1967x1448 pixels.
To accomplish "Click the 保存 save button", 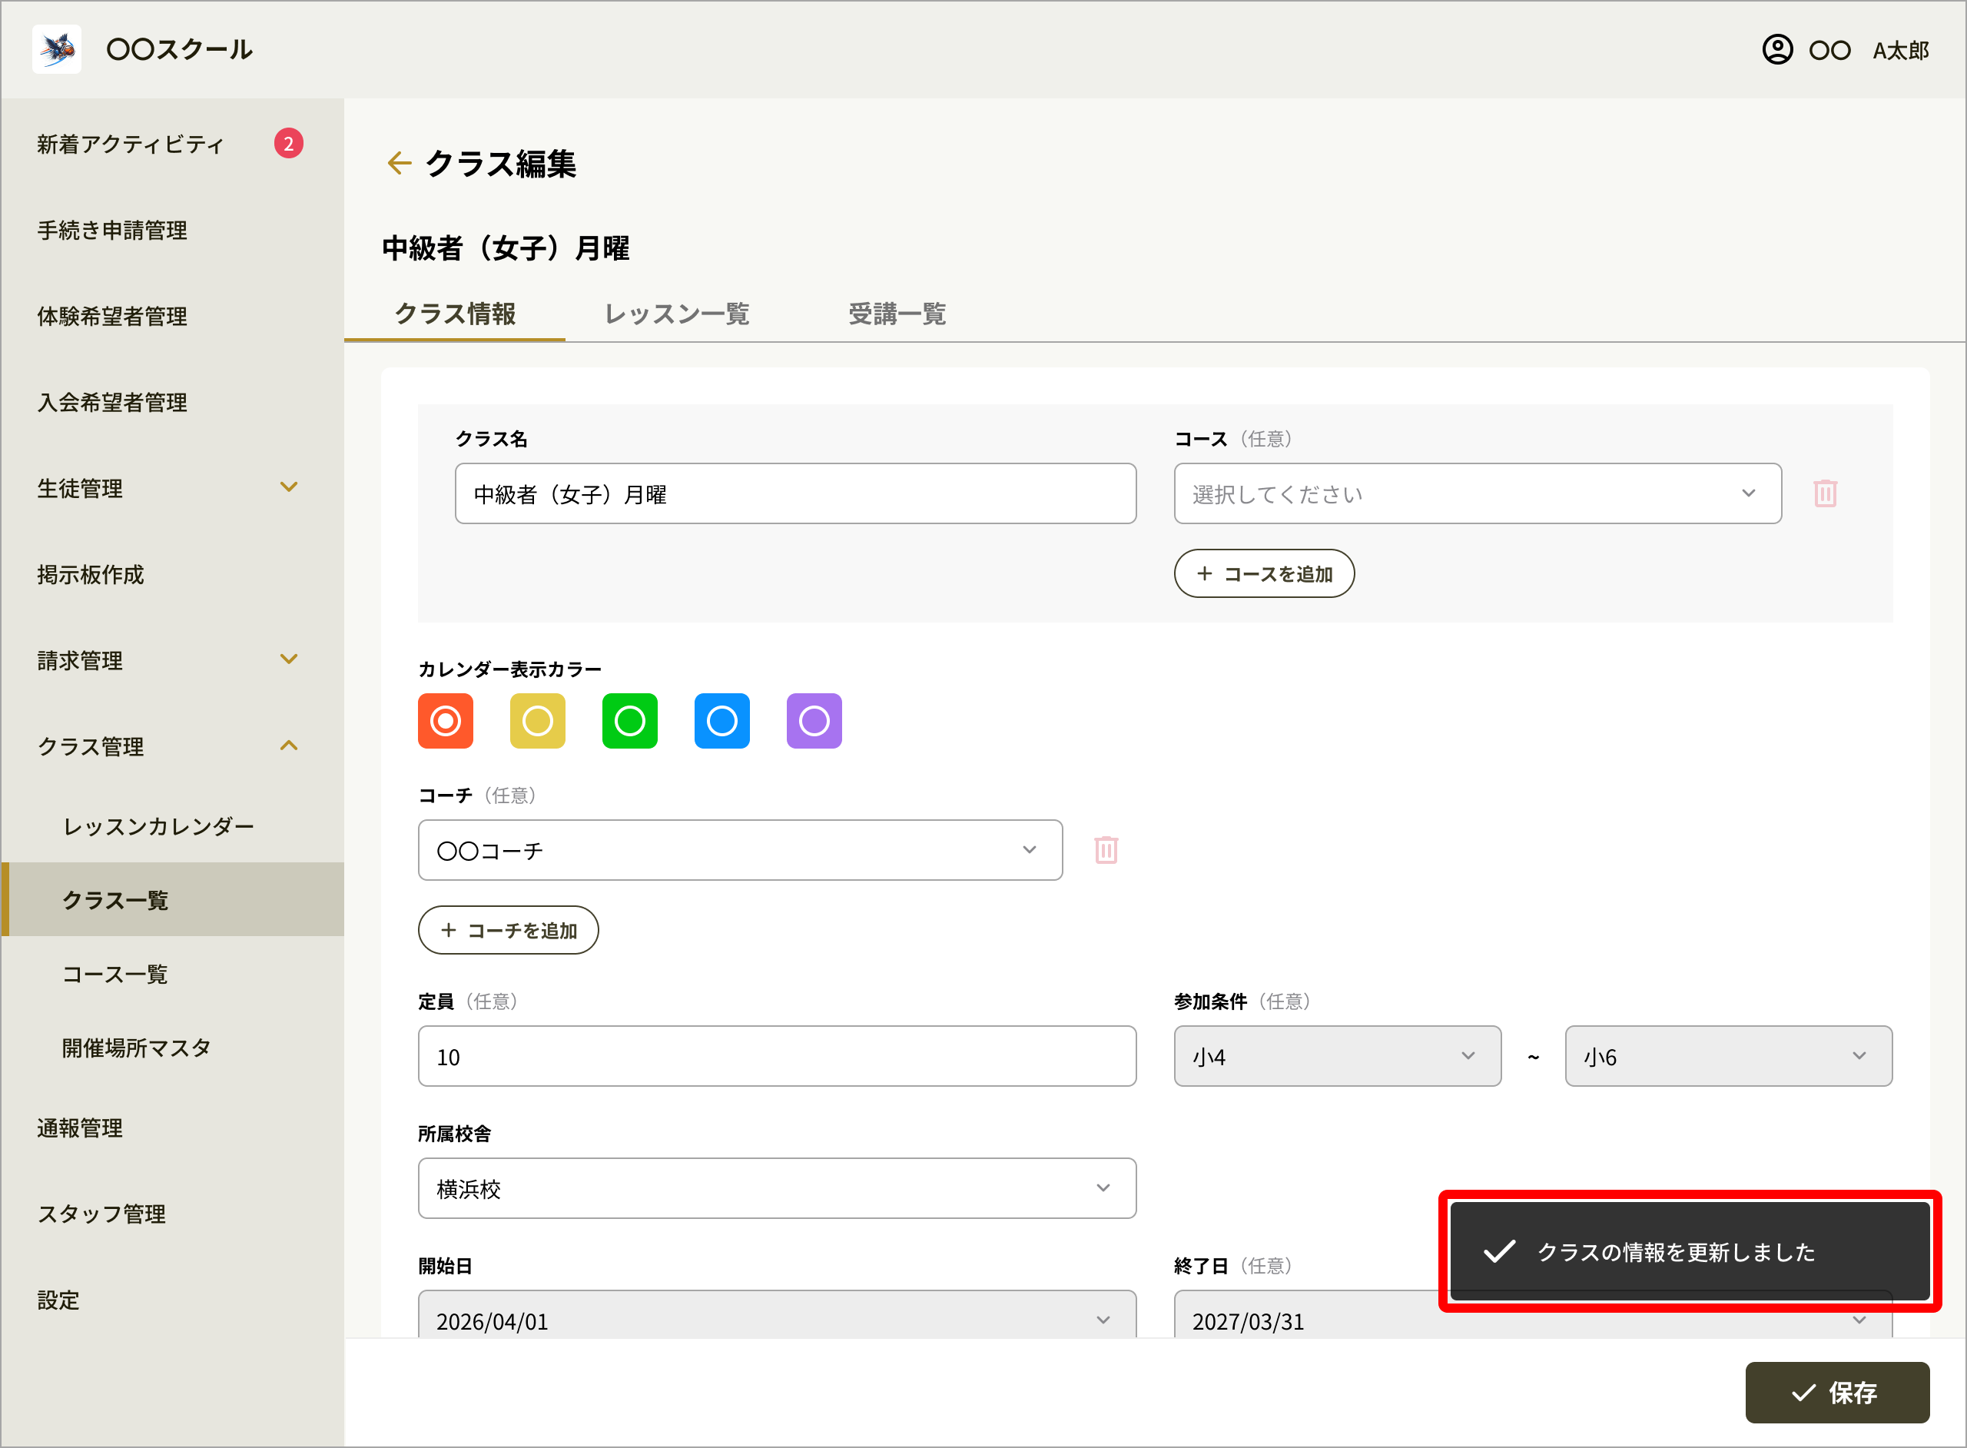I will click(1837, 1392).
